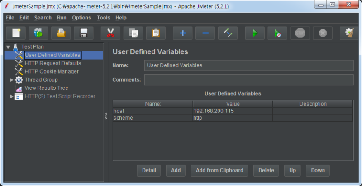Image resolution: width=362 pixels, height=186 pixels.
Task: Click the Up button
Action: coord(292,171)
